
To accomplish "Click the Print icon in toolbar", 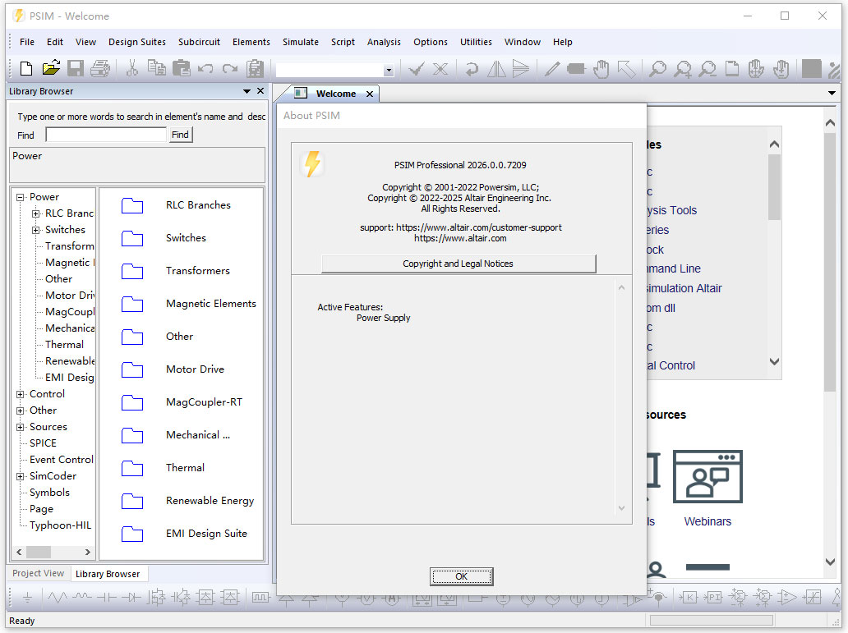I will tap(100, 69).
